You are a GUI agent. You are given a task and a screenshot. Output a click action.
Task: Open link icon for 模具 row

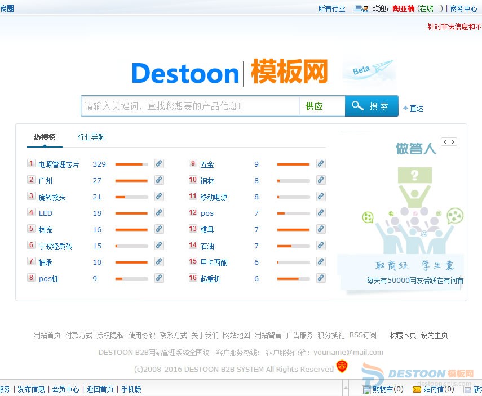pyautogui.click(x=321, y=229)
